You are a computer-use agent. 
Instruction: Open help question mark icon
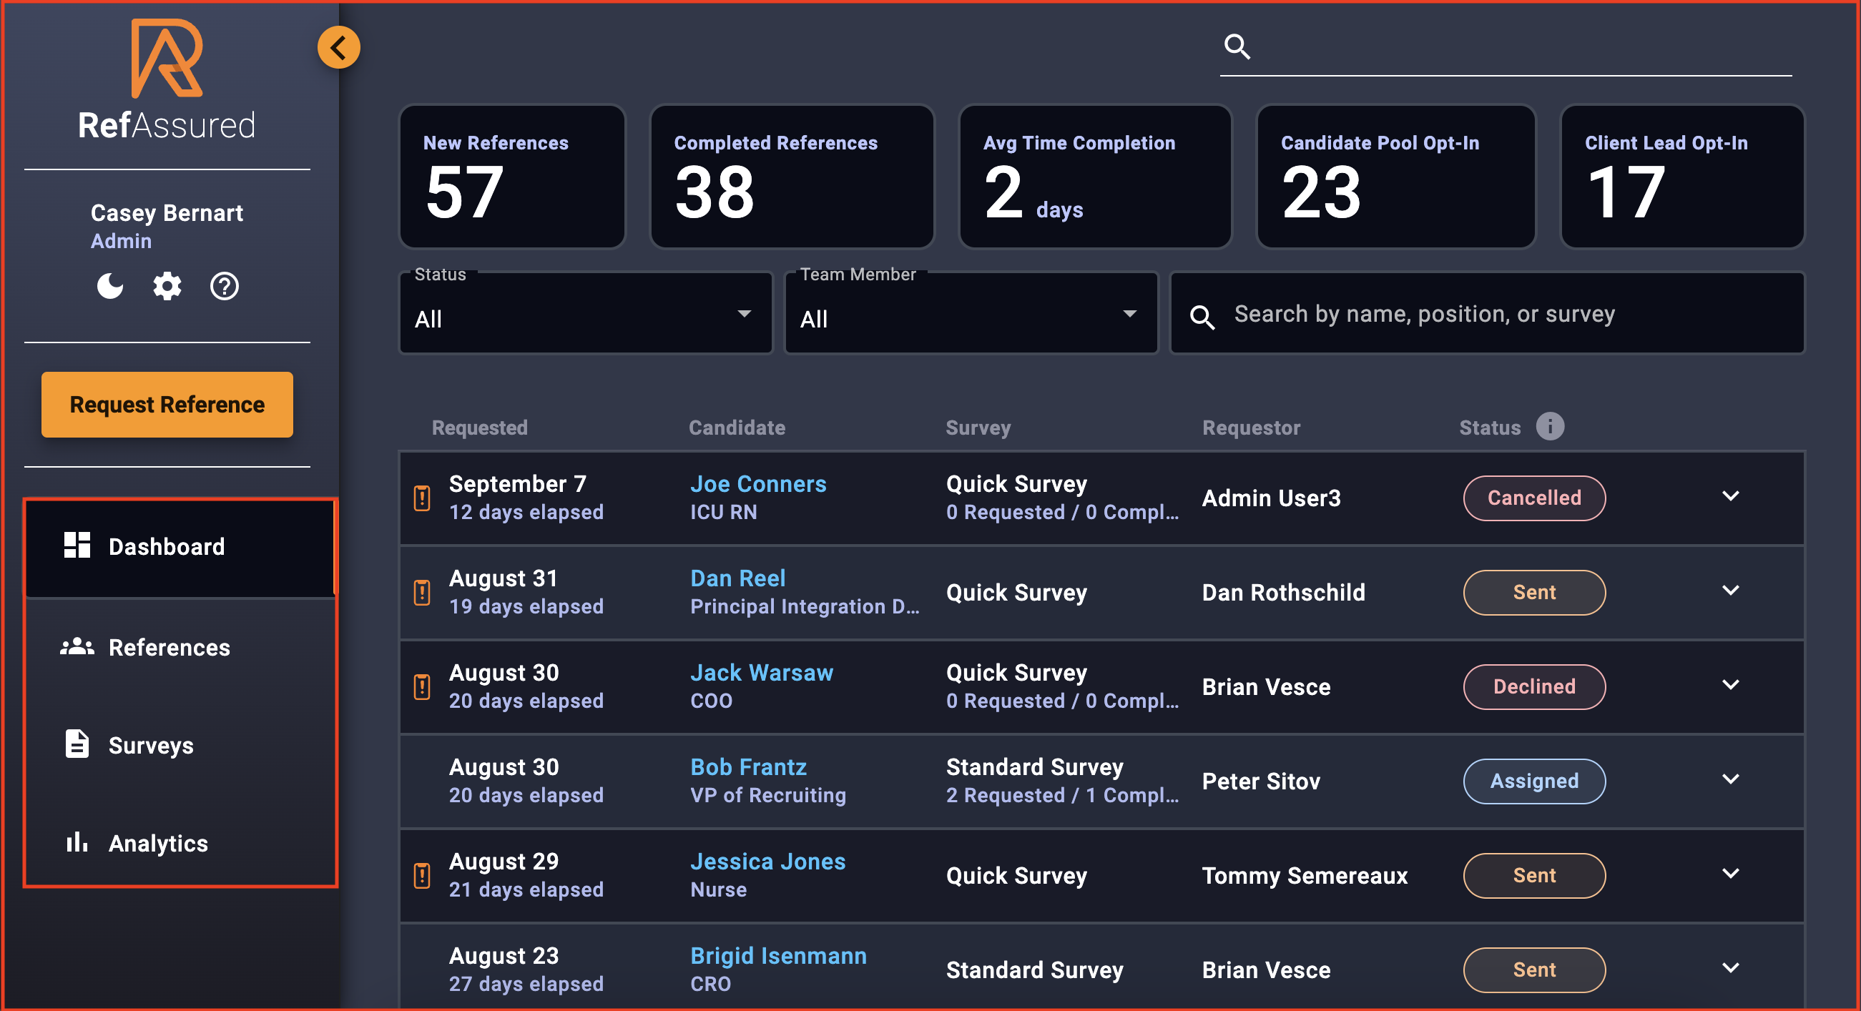click(224, 286)
